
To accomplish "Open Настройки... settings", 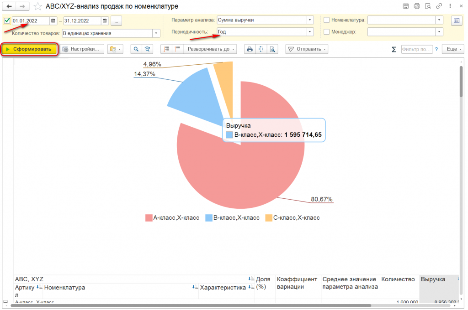I will 82,49.
